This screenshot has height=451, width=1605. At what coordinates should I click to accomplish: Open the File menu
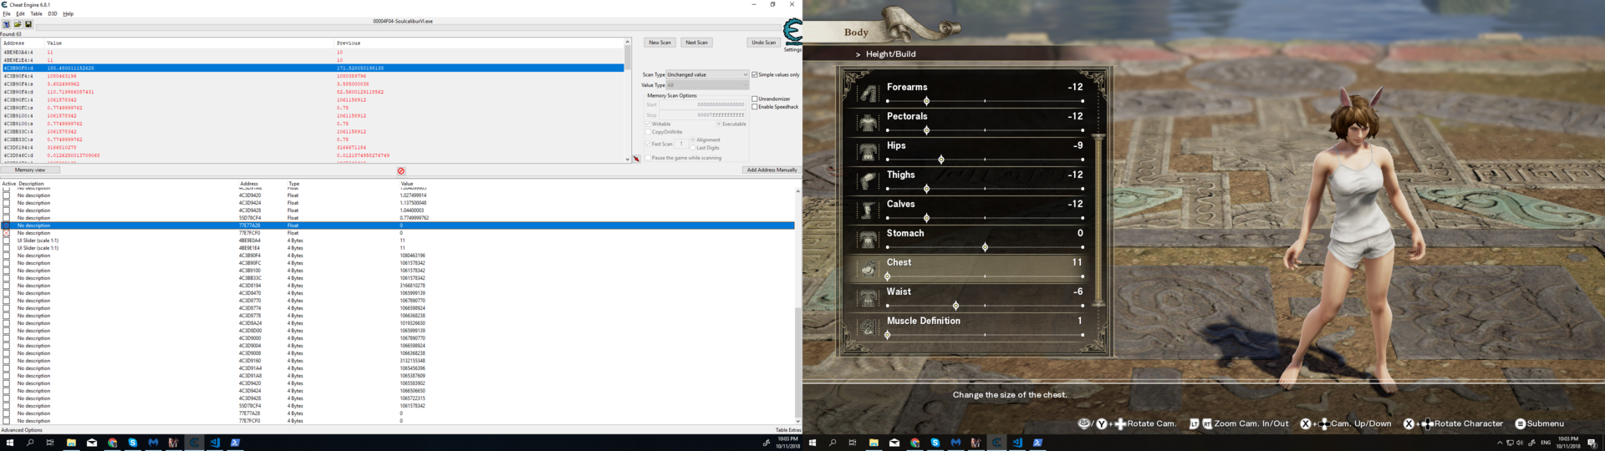click(x=7, y=14)
